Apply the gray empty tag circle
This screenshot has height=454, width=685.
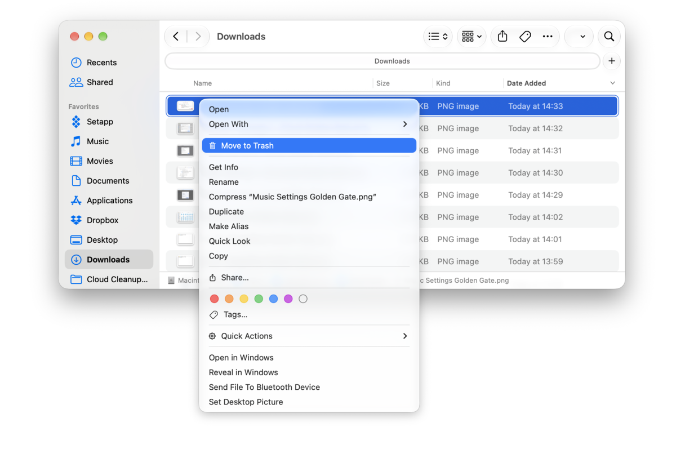click(303, 299)
